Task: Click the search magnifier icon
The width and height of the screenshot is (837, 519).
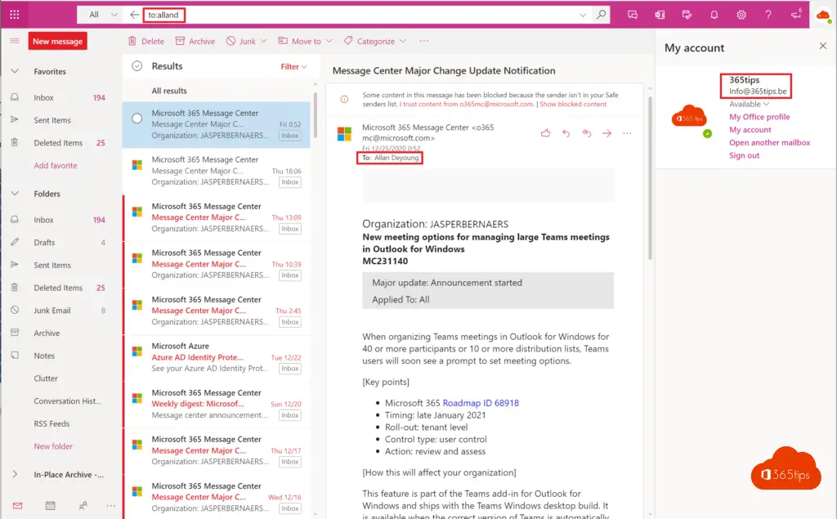Action: [602, 15]
